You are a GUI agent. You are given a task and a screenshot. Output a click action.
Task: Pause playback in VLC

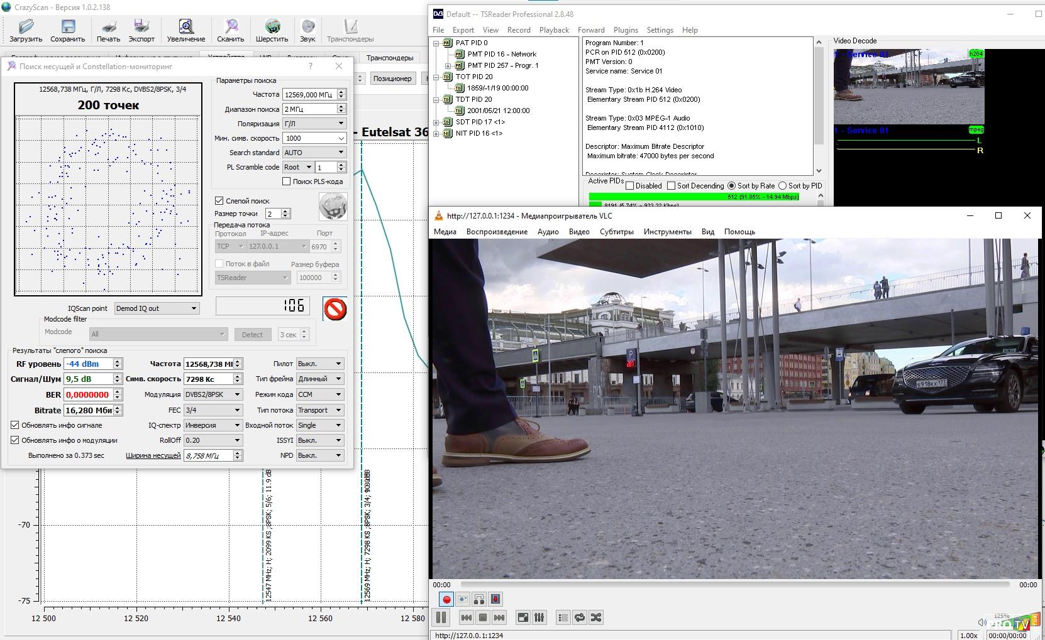[x=441, y=617]
